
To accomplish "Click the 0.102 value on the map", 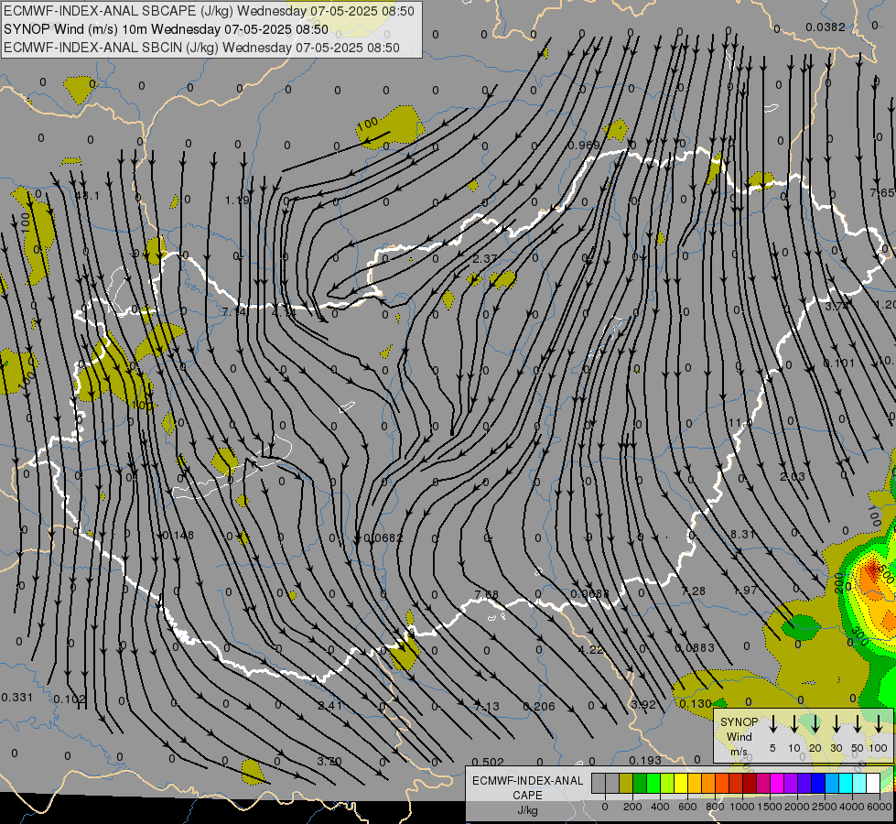I will pos(70,699).
